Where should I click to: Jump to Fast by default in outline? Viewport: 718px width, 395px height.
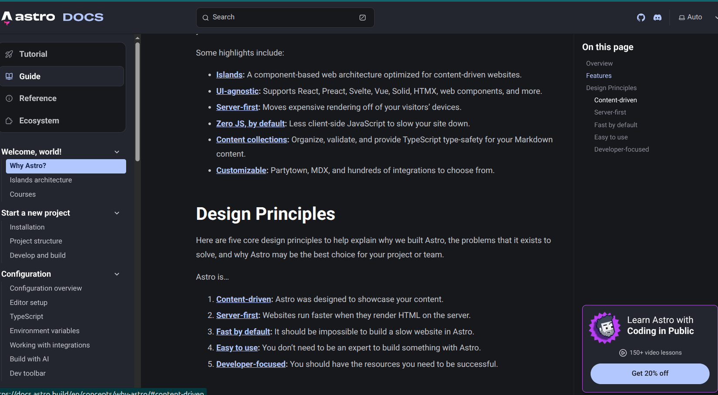(615, 125)
